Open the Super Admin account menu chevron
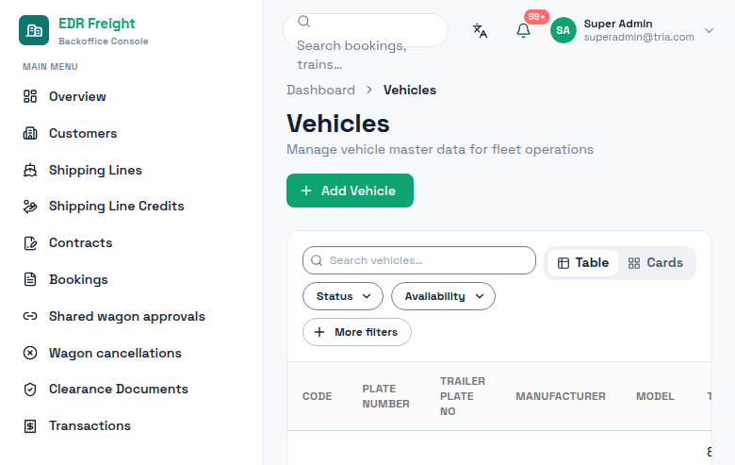The height and width of the screenshot is (465, 735). [x=709, y=30]
